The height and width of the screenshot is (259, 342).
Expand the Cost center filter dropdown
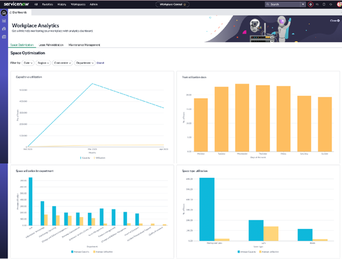click(x=63, y=63)
